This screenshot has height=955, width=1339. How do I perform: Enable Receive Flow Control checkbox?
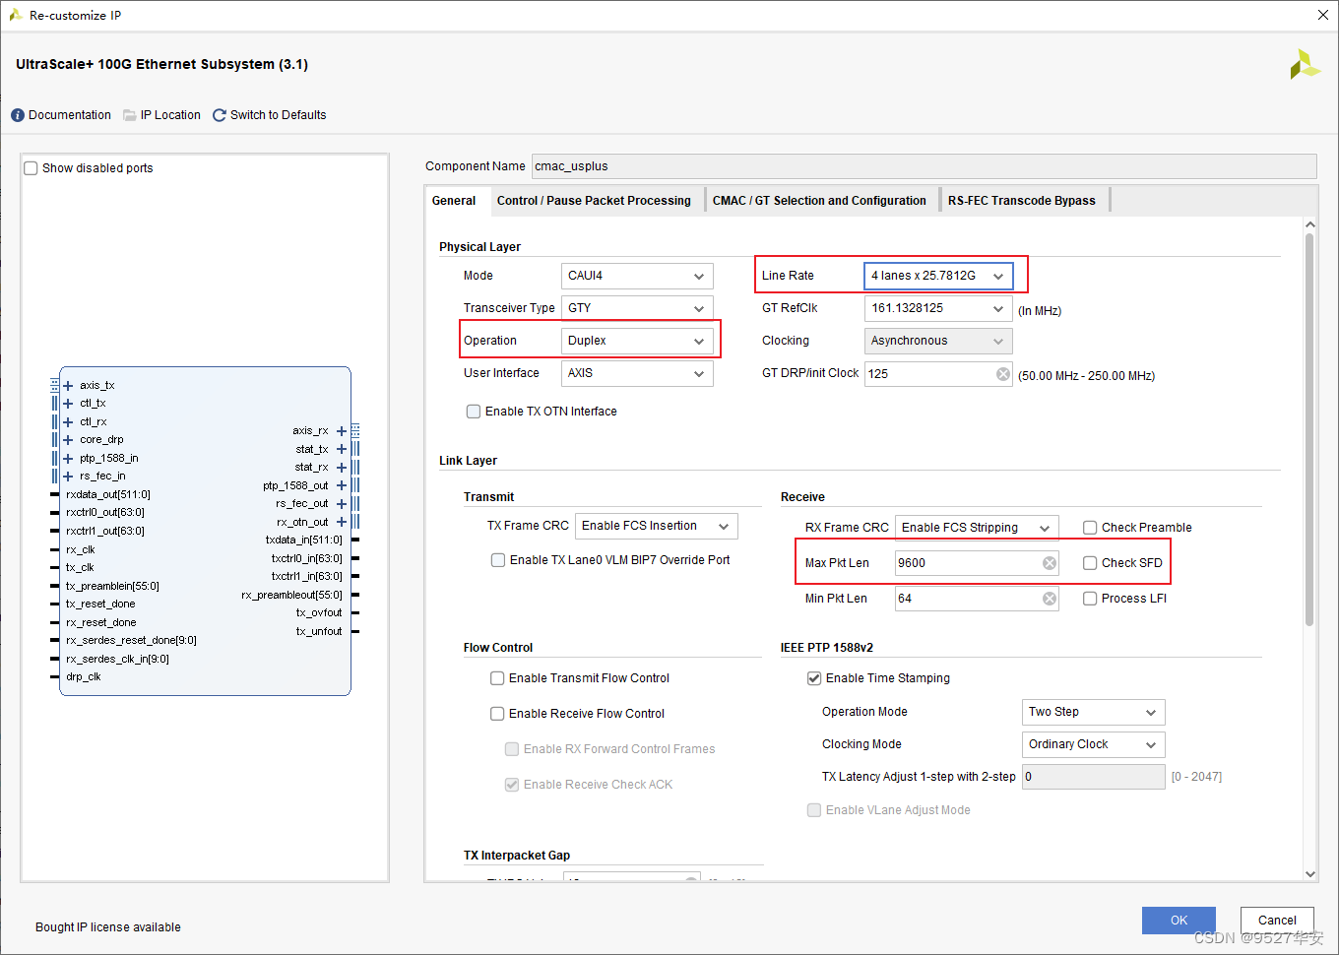click(x=497, y=714)
